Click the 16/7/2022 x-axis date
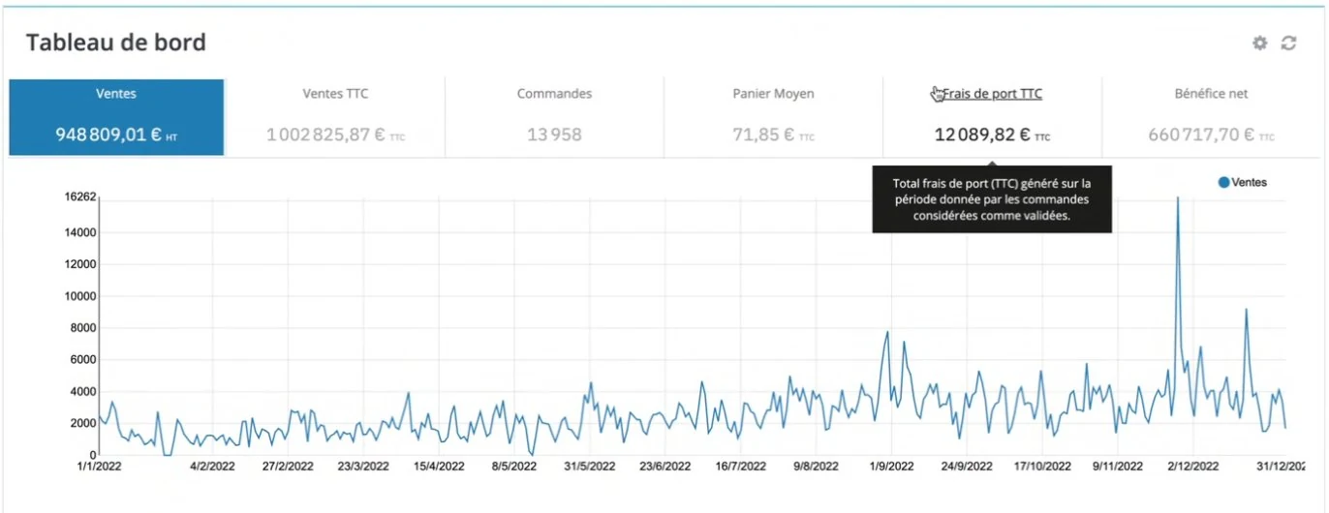Image resolution: width=1329 pixels, height=513 pixels. tap(741, 466)
